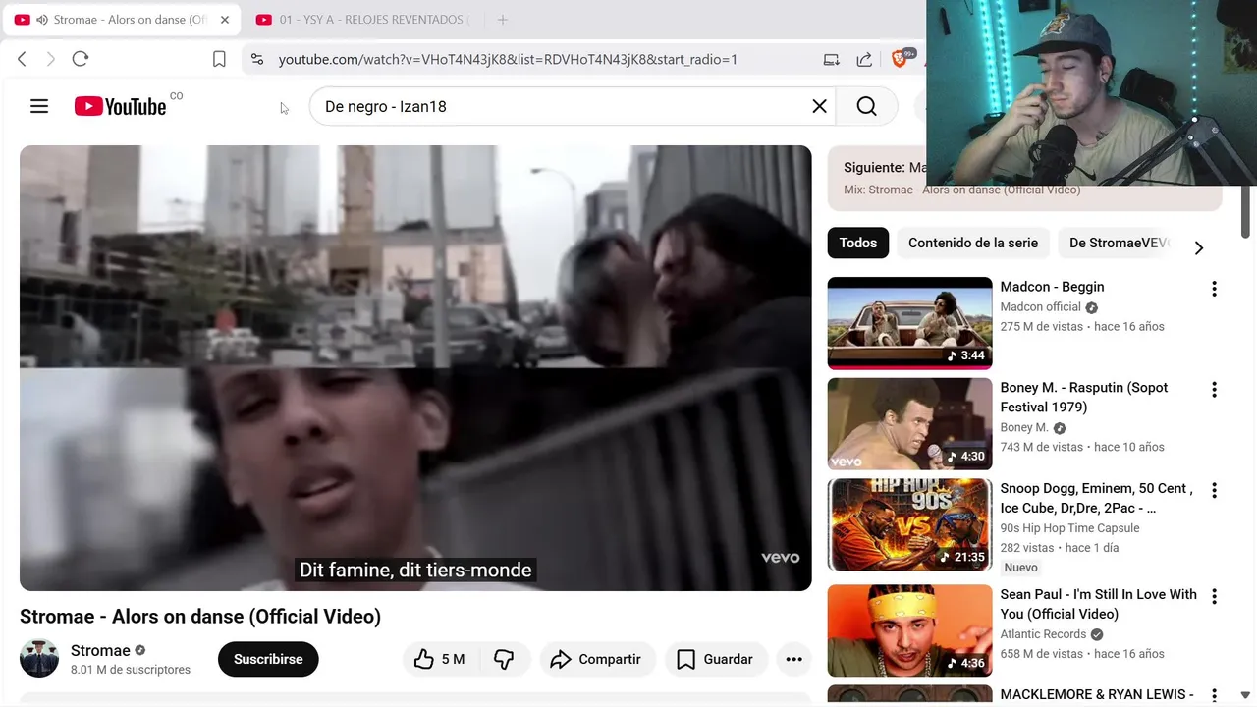Viewport: 1257px width, 707px height.
Task: Select the Todos filter chip
Action: tap(858, 243)
